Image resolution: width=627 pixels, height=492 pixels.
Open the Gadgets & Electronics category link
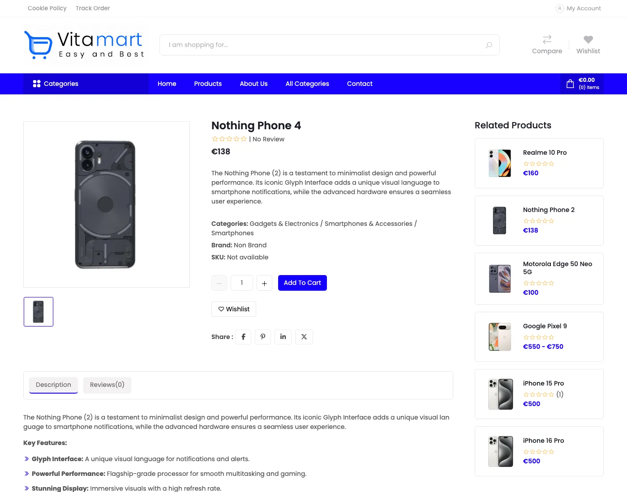pos(284,224)
